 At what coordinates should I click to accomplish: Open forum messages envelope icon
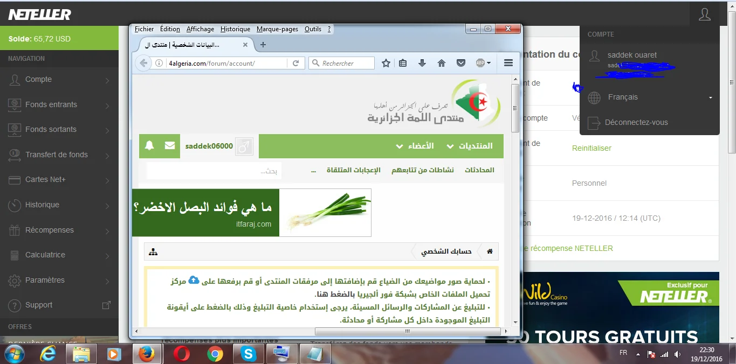click(170, 146)
